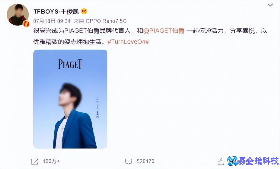Click the 100万+ repost count
Viewport: 280px width, 169px height.
pyautogui.click(x=51, y=161)
